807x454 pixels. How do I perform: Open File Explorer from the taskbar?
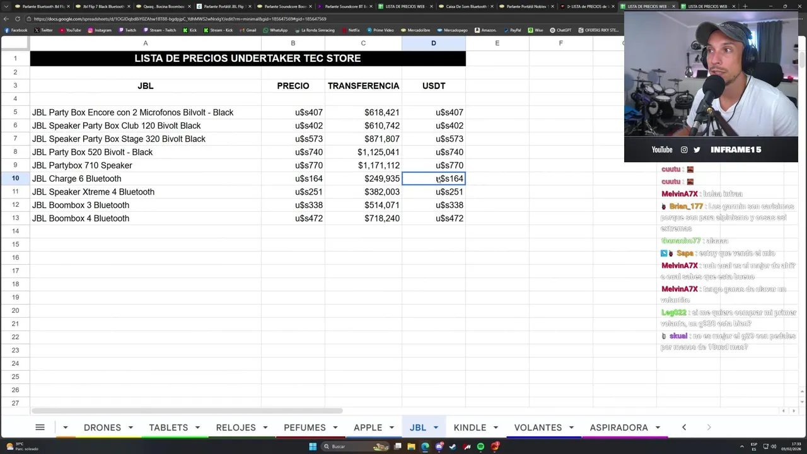coord(411,446)
